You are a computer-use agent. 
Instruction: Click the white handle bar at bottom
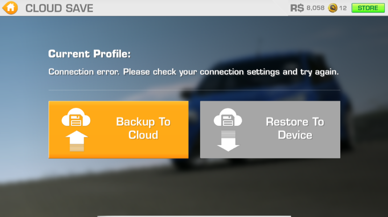(x=194, y=216)
